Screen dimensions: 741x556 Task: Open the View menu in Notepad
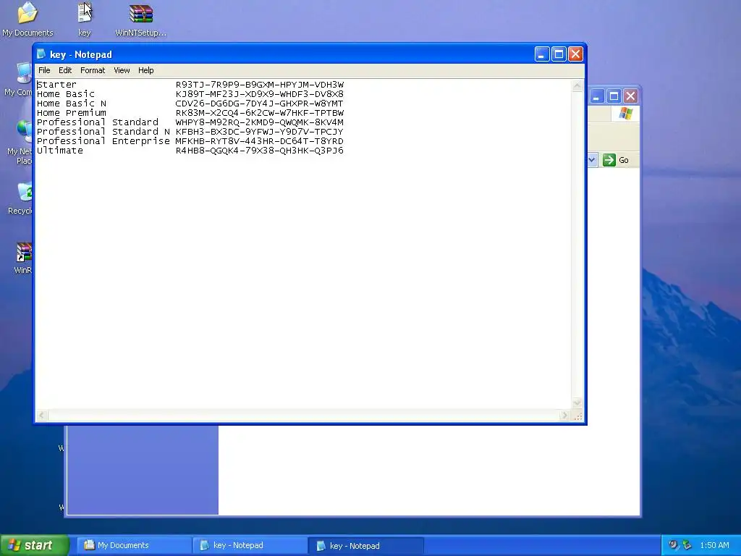pos(122,70)
